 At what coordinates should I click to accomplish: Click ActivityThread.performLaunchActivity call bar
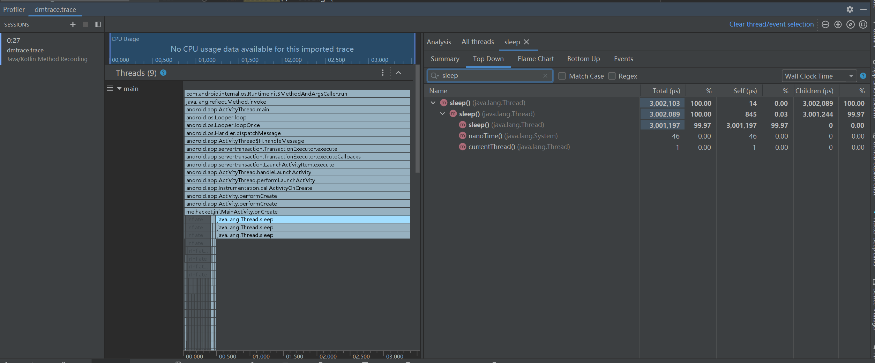297,180
